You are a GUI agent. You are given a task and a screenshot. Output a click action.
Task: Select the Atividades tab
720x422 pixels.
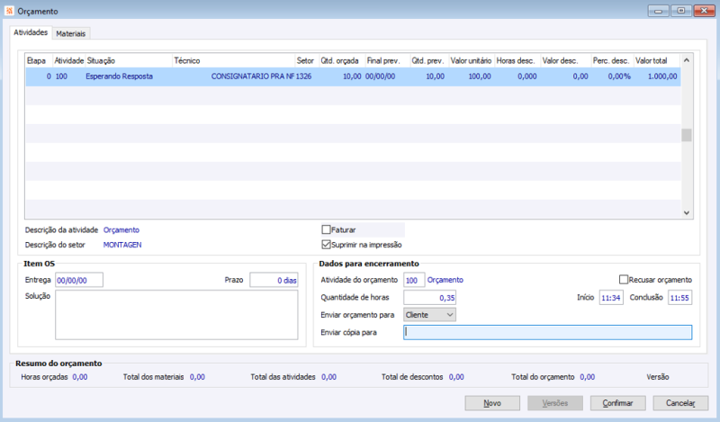point(31,32)
